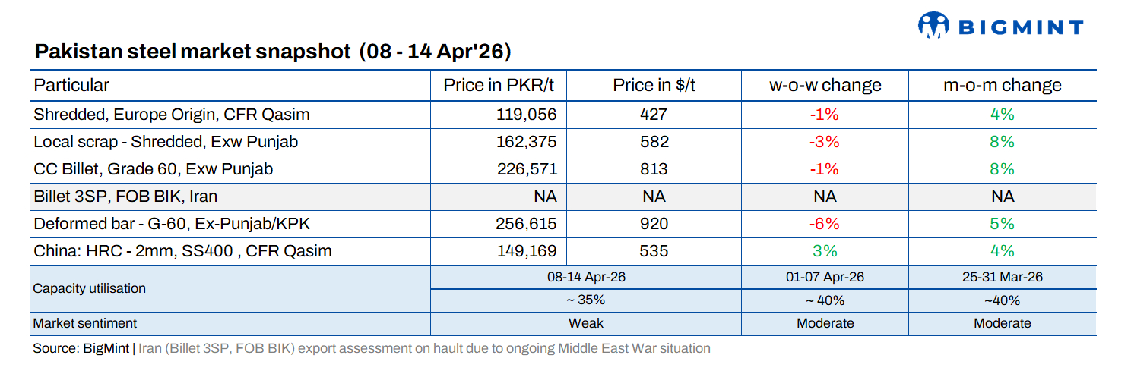Image resolution: width=1131 pixels, height=371 pixels.
Task: Click the Shredded, Europe Origin, CFR Qasim row
Action: tap(172, 115)
